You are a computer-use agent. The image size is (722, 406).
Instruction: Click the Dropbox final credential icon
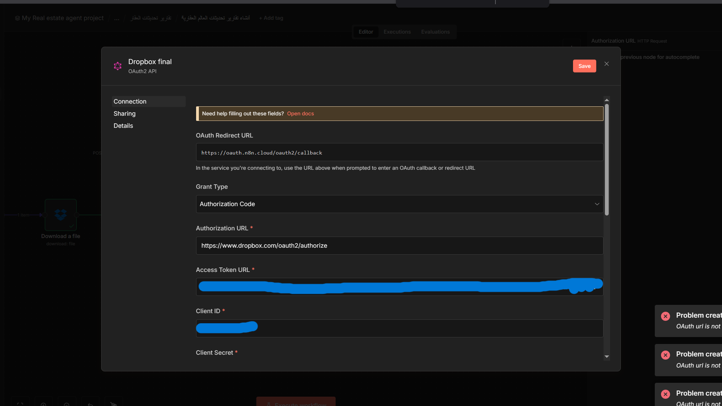point(118,66)
